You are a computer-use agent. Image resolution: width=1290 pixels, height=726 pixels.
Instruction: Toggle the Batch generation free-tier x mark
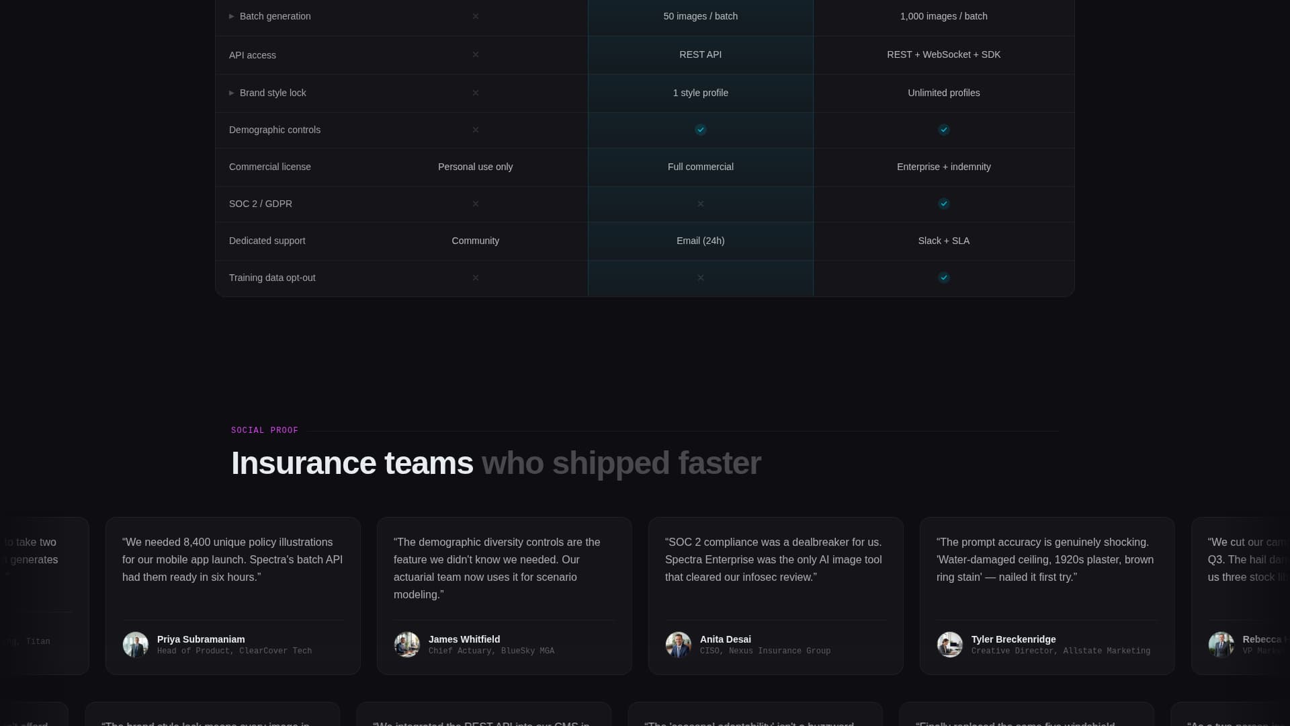[475, 16]
